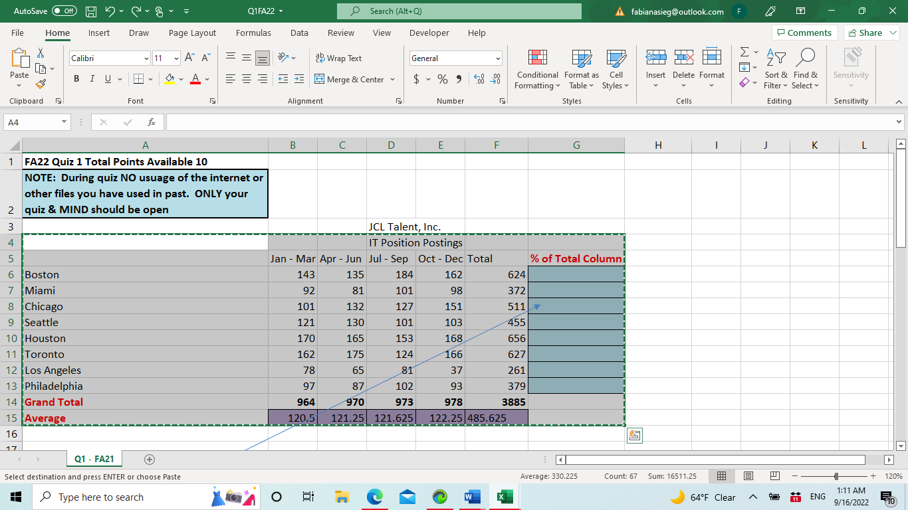
Task: Click the Boston cell in column A
Action: (146, 274)
